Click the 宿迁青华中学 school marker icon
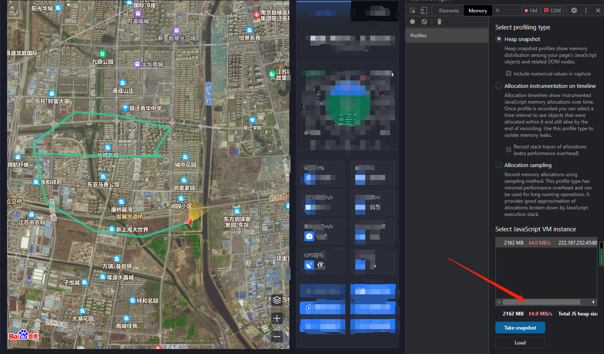 [125, 107]
